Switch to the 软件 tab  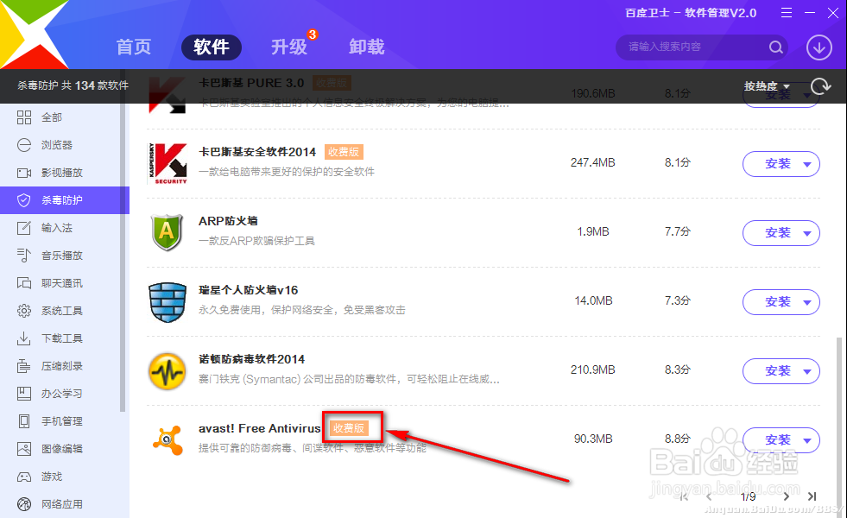tap(212, 47)
